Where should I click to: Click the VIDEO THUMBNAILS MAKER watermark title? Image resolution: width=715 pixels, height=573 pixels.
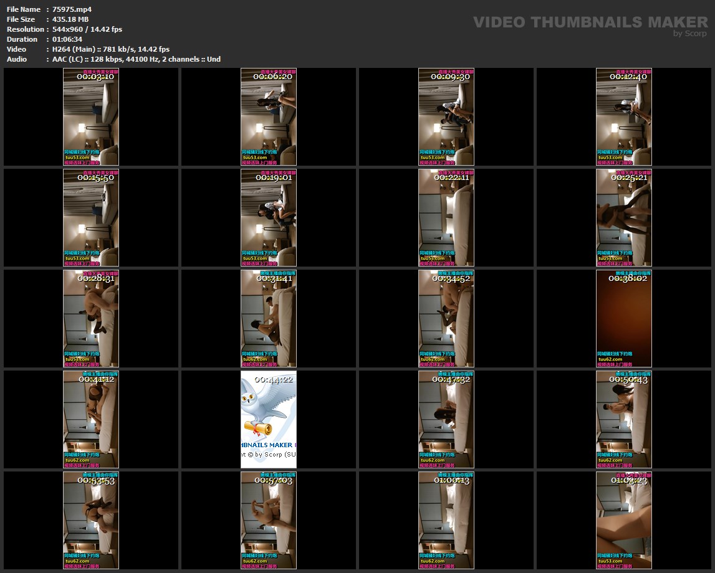pos(590,22)
